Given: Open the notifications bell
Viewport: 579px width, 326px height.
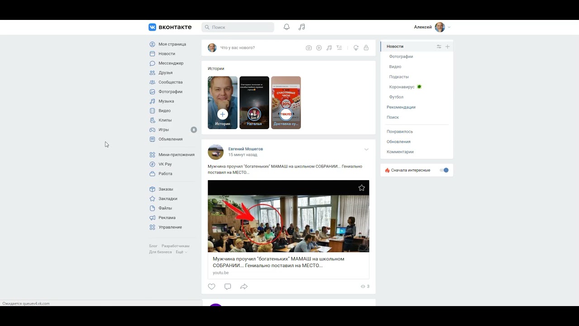Looking at the screenshot, I should 286,27.
